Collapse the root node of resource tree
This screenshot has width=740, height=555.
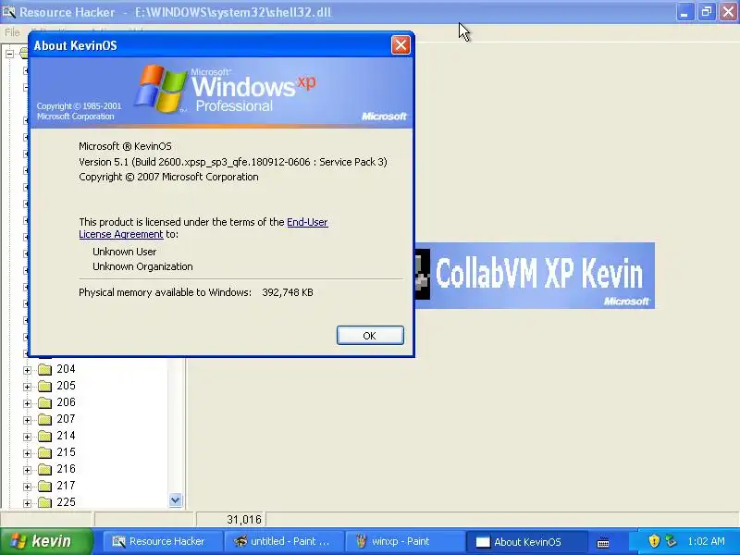click(x=9, y=54)
